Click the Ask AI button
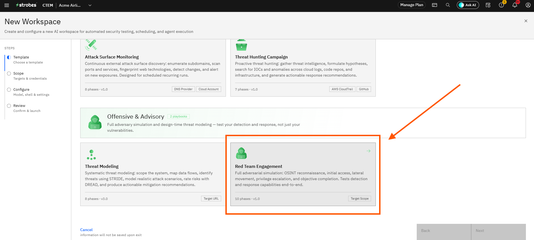 point(468,5)
